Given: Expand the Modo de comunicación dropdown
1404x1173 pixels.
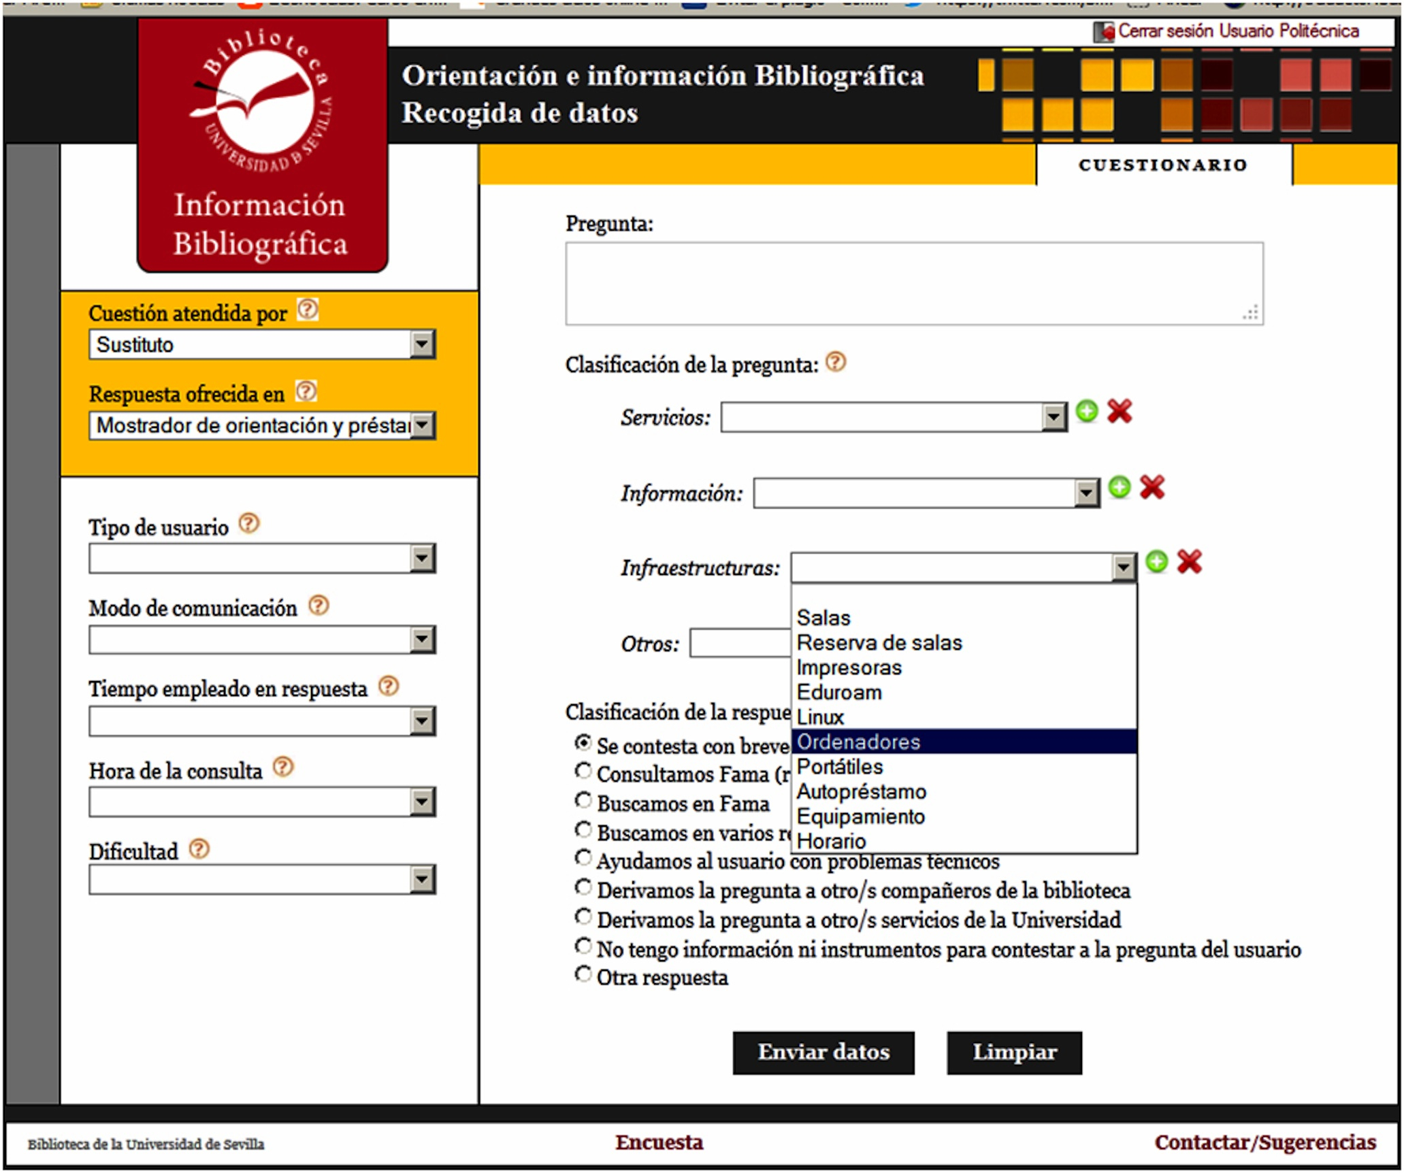Looking at the screenshot, I should pyautogui.click(x=262, y=640).
